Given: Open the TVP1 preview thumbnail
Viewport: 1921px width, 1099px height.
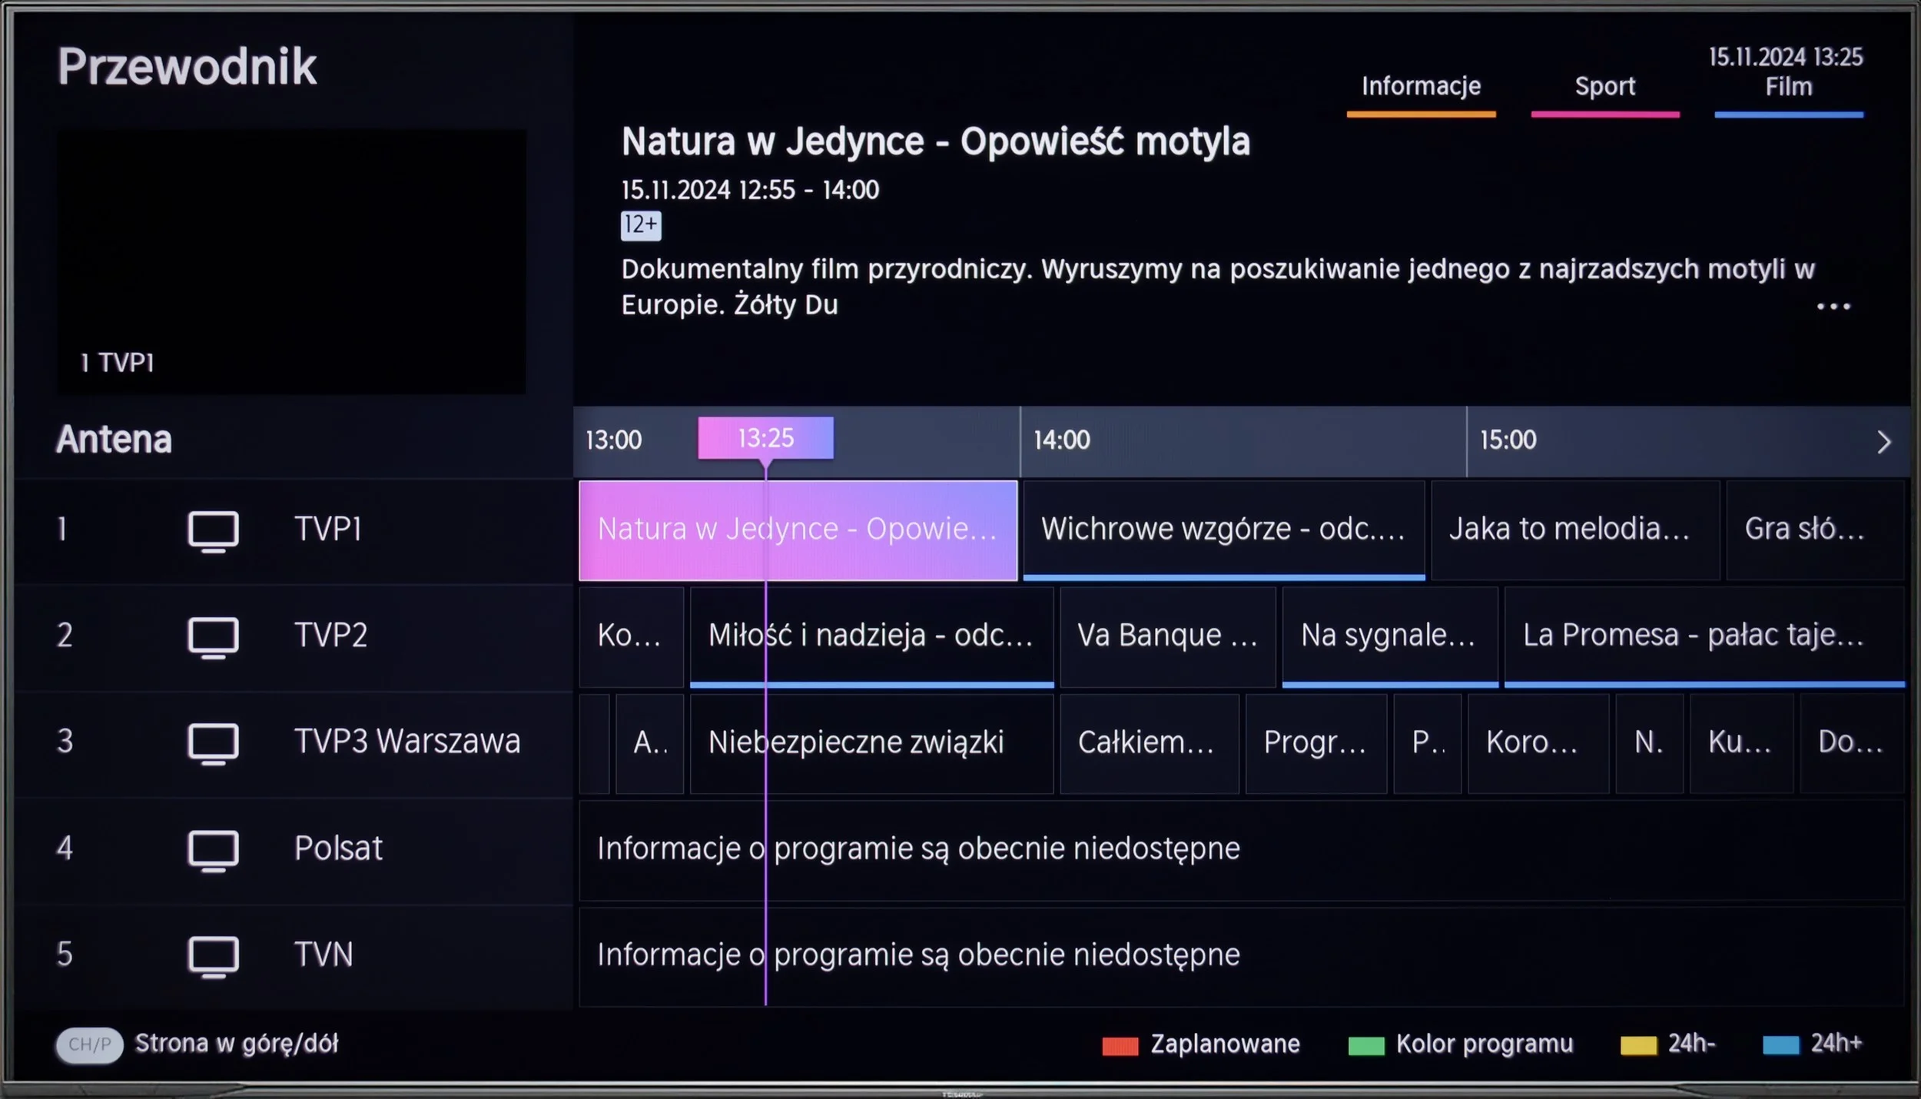Looking at the screenshot, I should [x=291, y=261].
